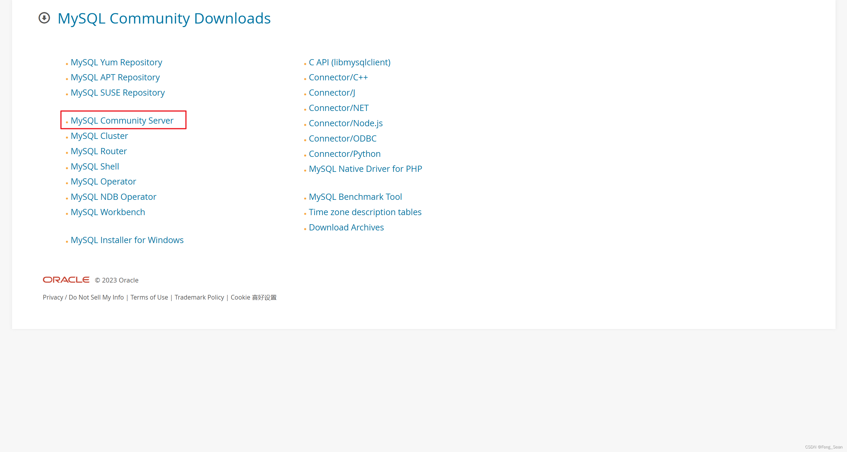Open the C API (libmysqlclient) link
The width and height of the screenshot is (847, 452).
349,62
